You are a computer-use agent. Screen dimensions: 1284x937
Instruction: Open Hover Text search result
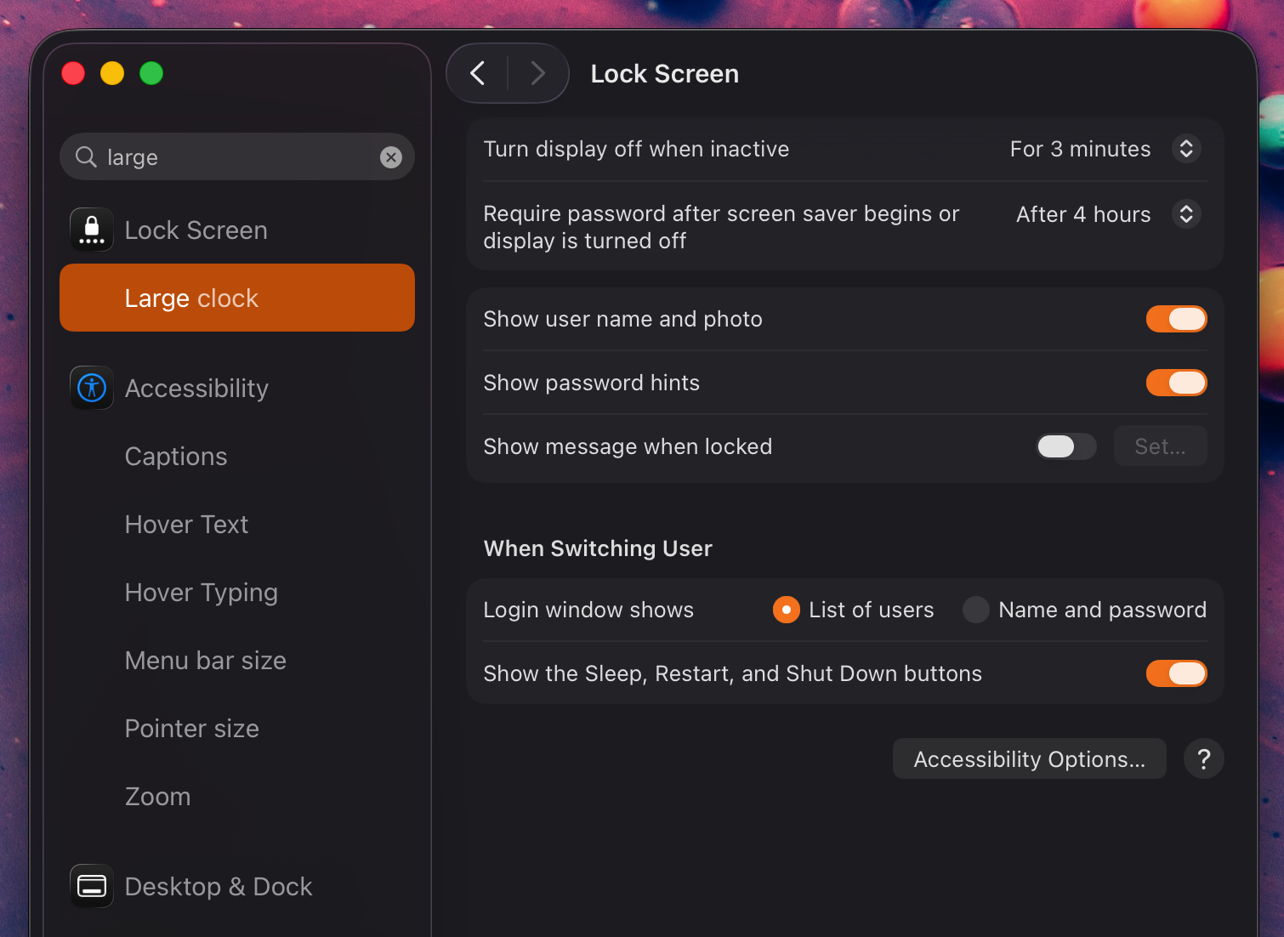[187, 525]
